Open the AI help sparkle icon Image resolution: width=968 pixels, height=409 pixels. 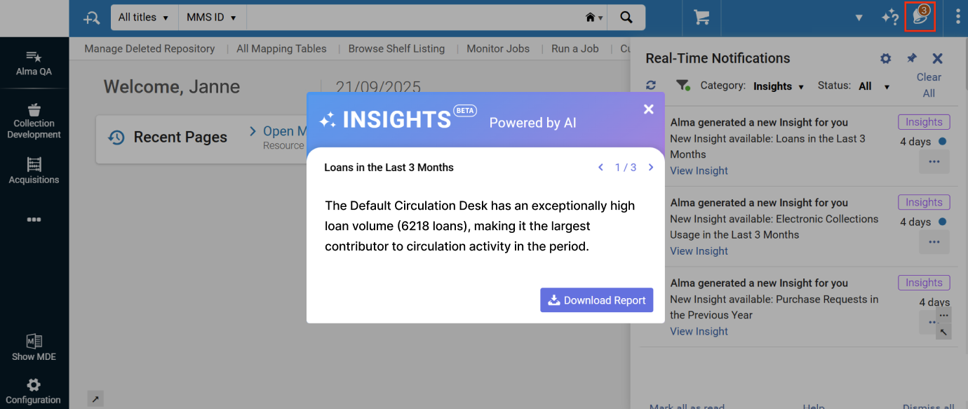tap(890, 18)
